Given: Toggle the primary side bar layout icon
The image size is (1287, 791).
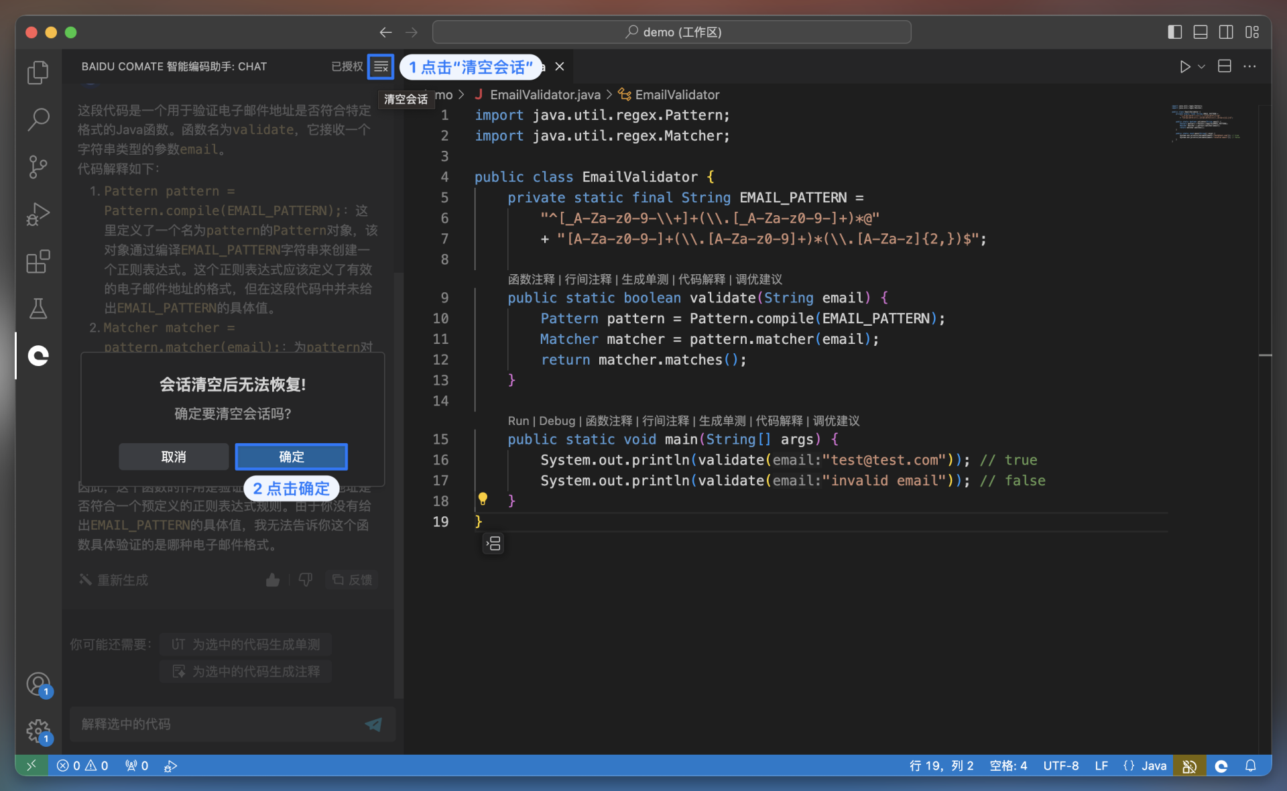Looking at the screenshot, I should [x=1174, y=32].
